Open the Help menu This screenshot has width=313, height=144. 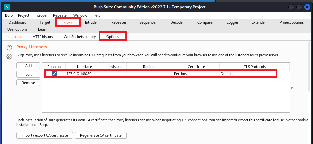tap(96, 15)
